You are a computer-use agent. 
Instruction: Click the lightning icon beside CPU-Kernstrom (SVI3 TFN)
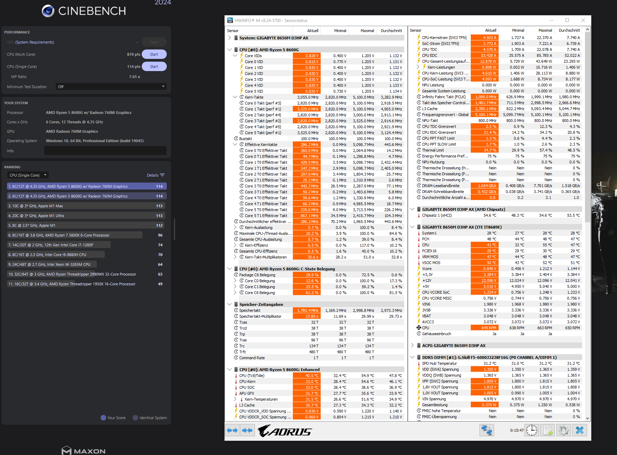[x=419, y=38]
